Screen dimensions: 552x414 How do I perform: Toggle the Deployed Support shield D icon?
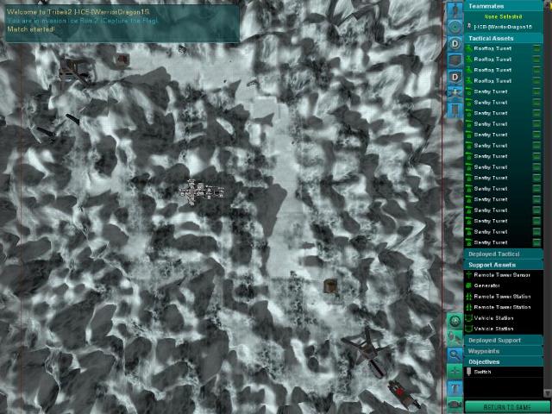pyautogui.click(x=455, y=77)
